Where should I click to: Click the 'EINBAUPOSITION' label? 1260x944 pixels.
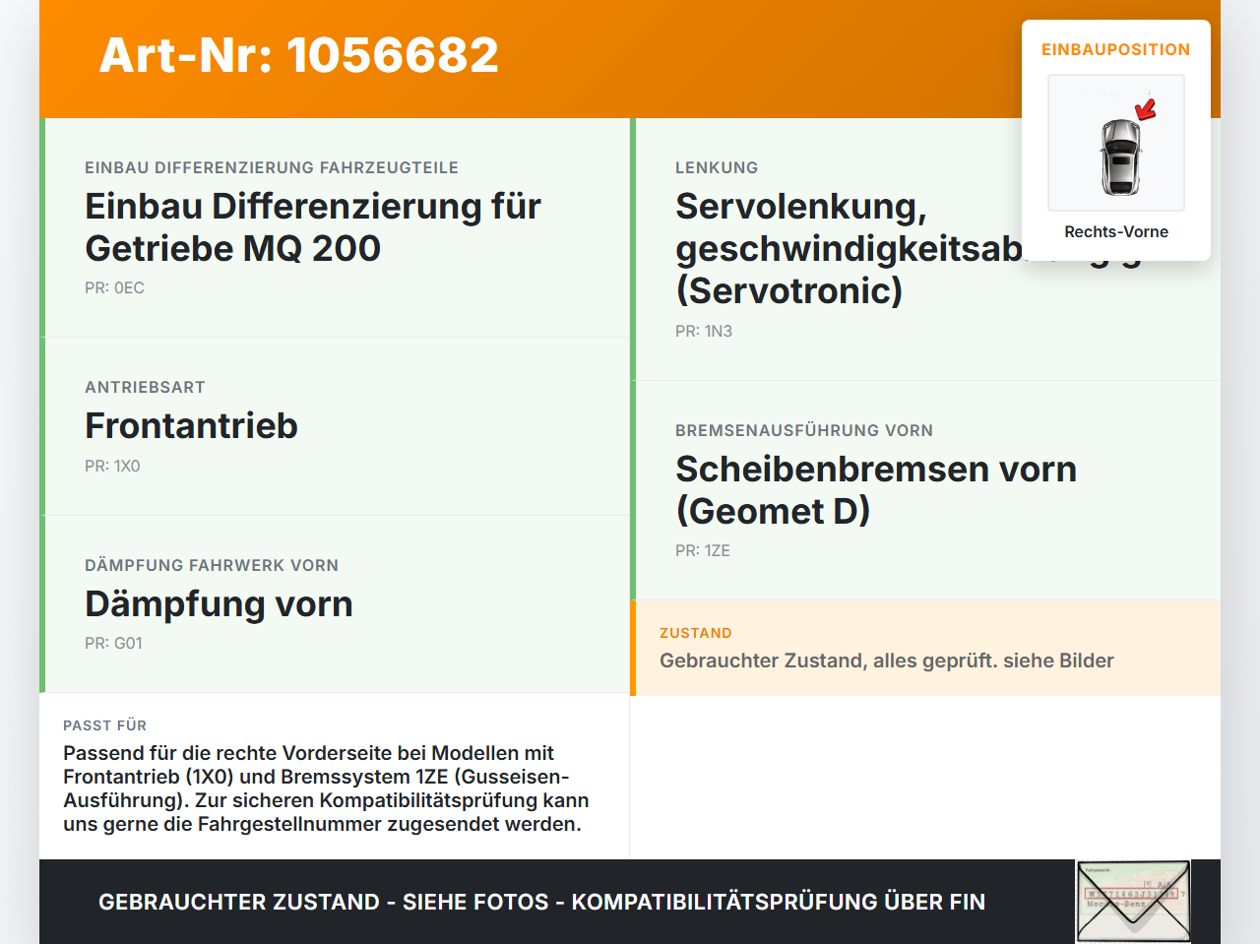pos(1116,49)
